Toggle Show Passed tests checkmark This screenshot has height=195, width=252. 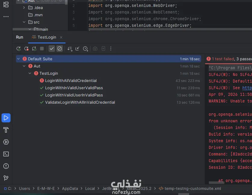click(x=51, y=49)
